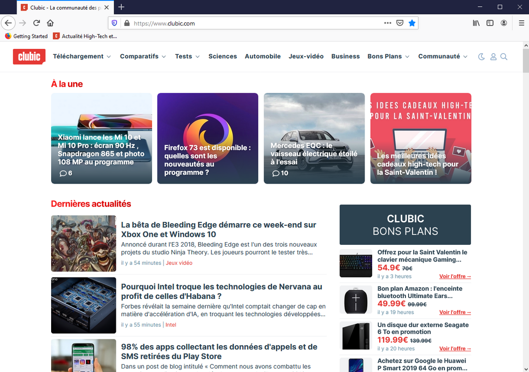Toggle the bookmark star for this page
The width and height of the screenshot is (529, 372).
pyautogui.click(x=412, y=23)
